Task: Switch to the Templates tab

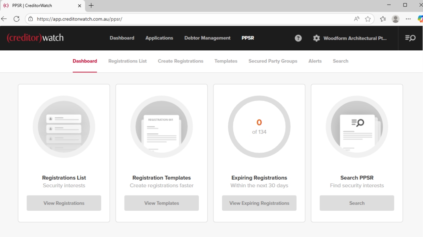Action: coord(226,61)
